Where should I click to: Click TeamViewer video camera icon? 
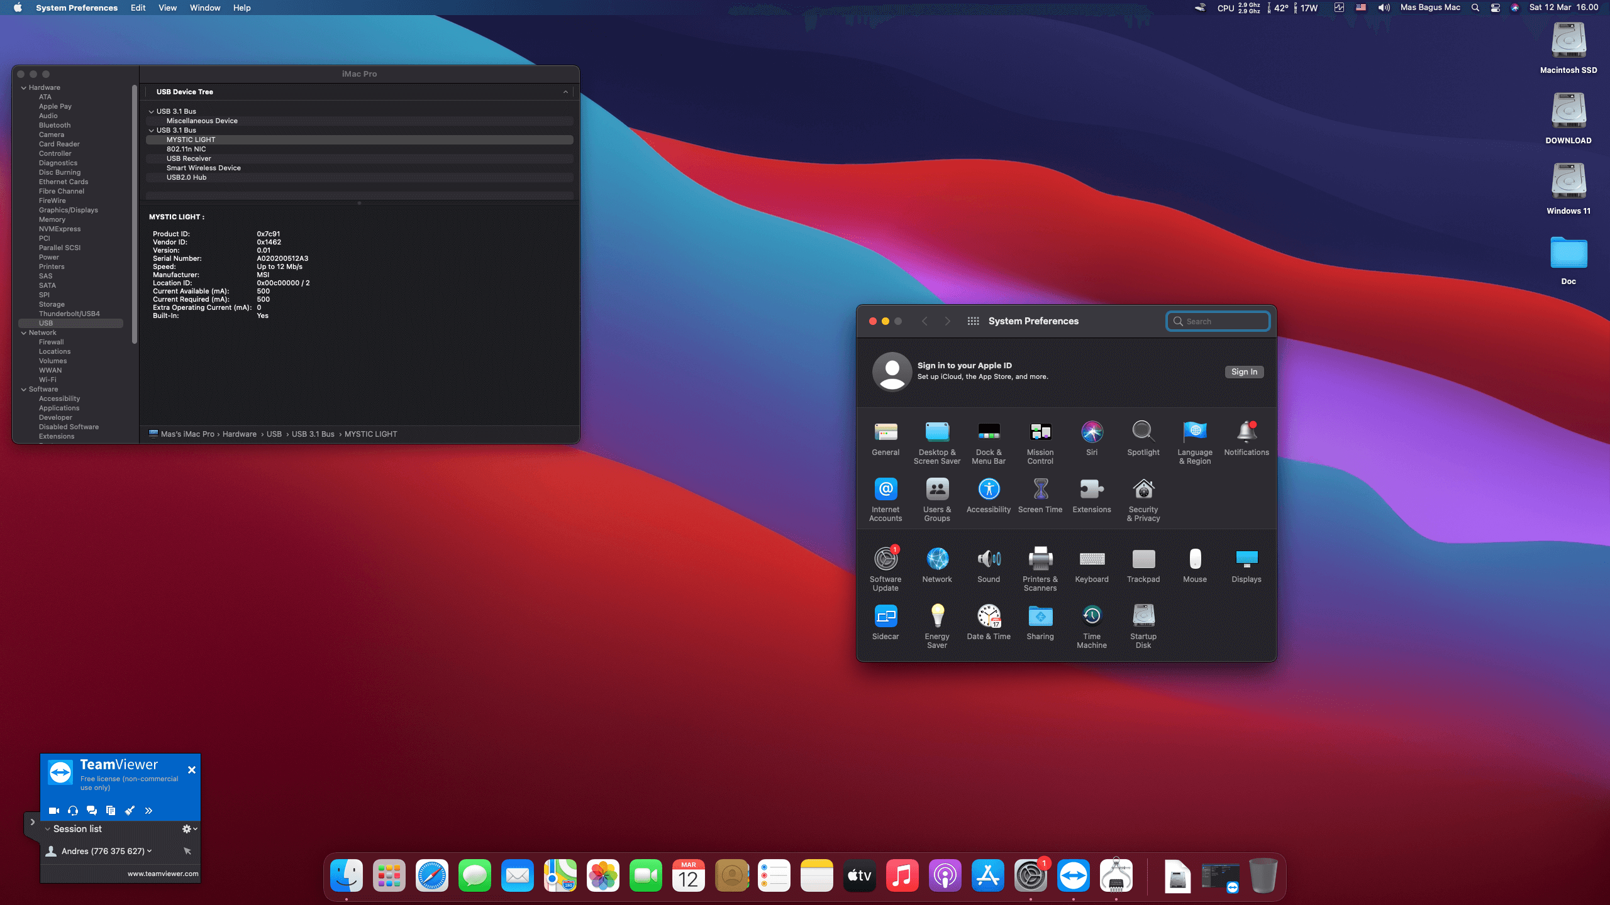click(54, 811)
